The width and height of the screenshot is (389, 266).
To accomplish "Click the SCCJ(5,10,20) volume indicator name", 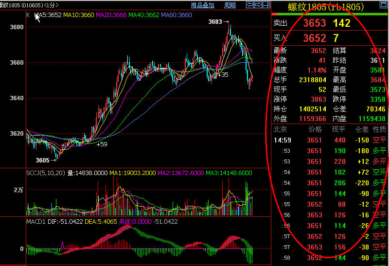I will (45, 173).
